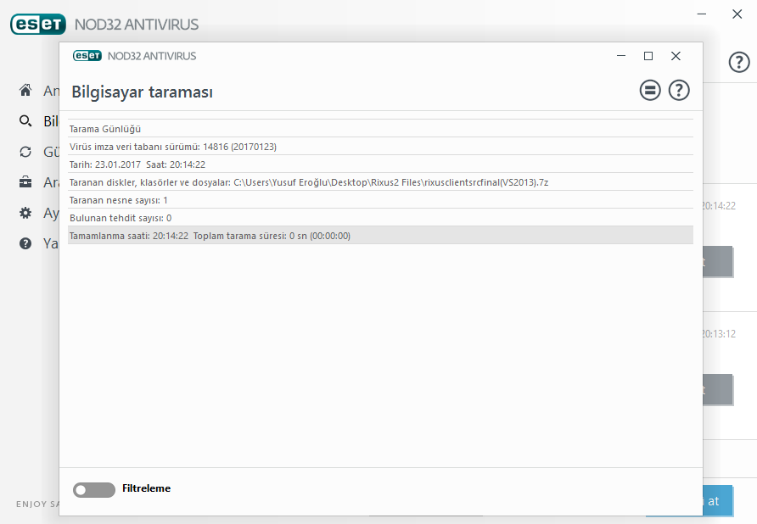Click the Filtreleme label
The height and width of the screenshot is (524, 757).
pos(146,488)
